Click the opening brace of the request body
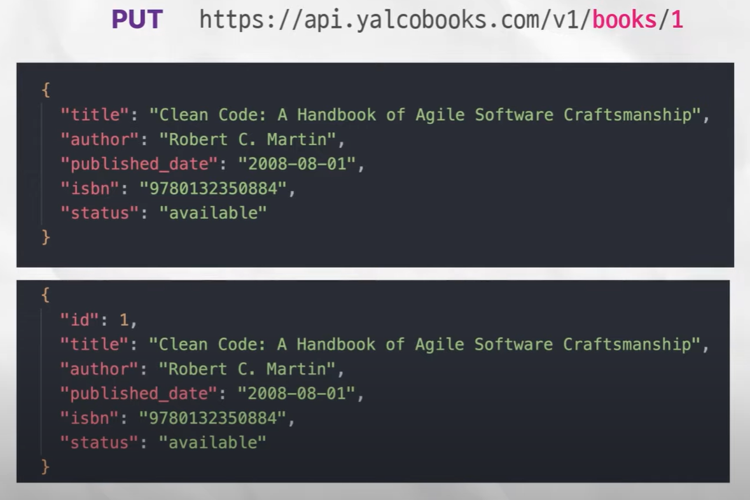This screenshot has height=500, width=750. click(x=45, y=90)
